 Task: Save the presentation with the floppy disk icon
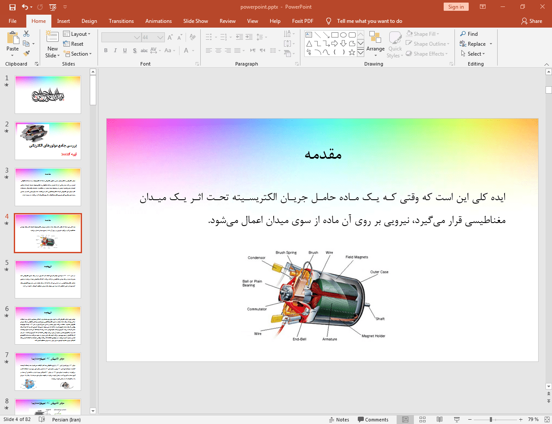pos(13,7)
